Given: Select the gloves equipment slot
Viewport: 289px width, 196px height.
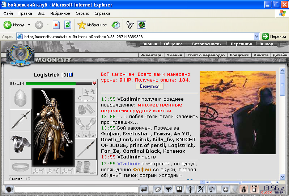Looking at the screenshot, I should [x=86, y=124].
